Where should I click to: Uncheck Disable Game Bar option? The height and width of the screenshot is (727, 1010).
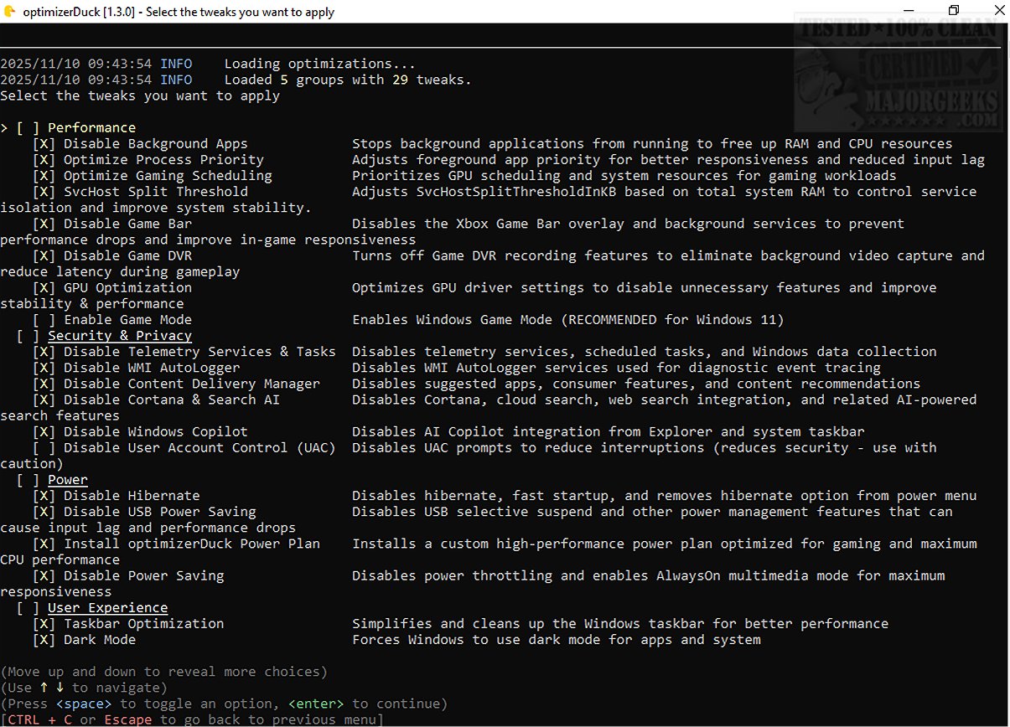click(x=44, y=224)
